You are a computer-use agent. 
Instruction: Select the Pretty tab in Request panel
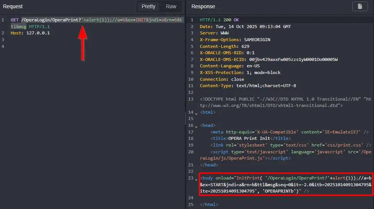coord(148,7)
